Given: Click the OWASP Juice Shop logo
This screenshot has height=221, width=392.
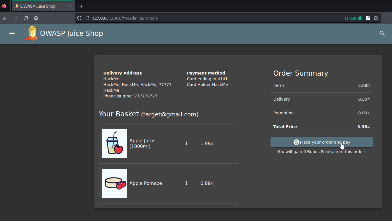Looking at the screenshot, I should 31,33.
